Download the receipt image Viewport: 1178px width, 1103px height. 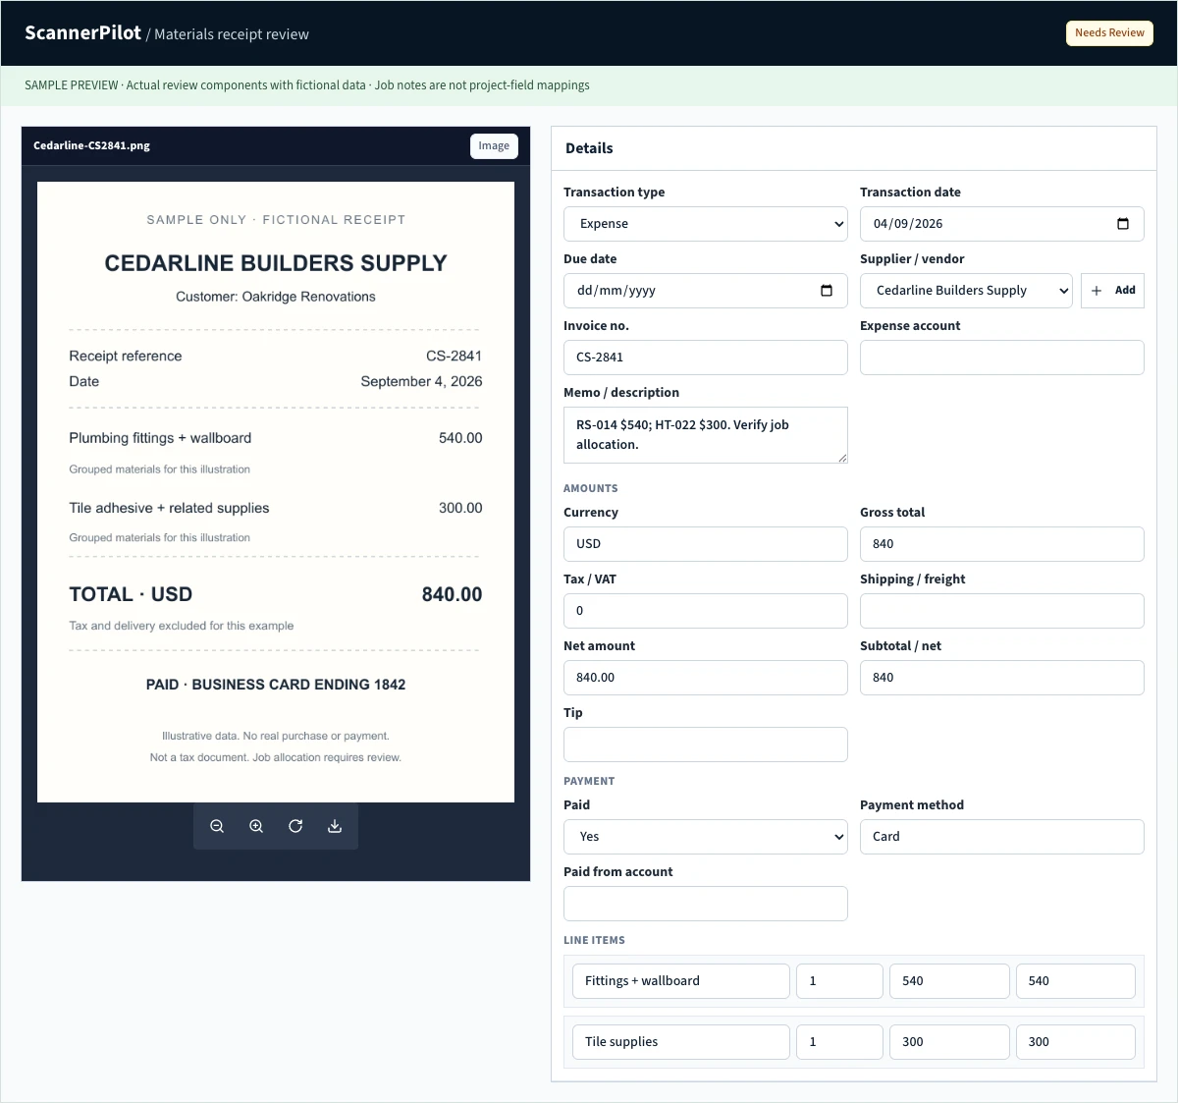[x=335, y=826]
